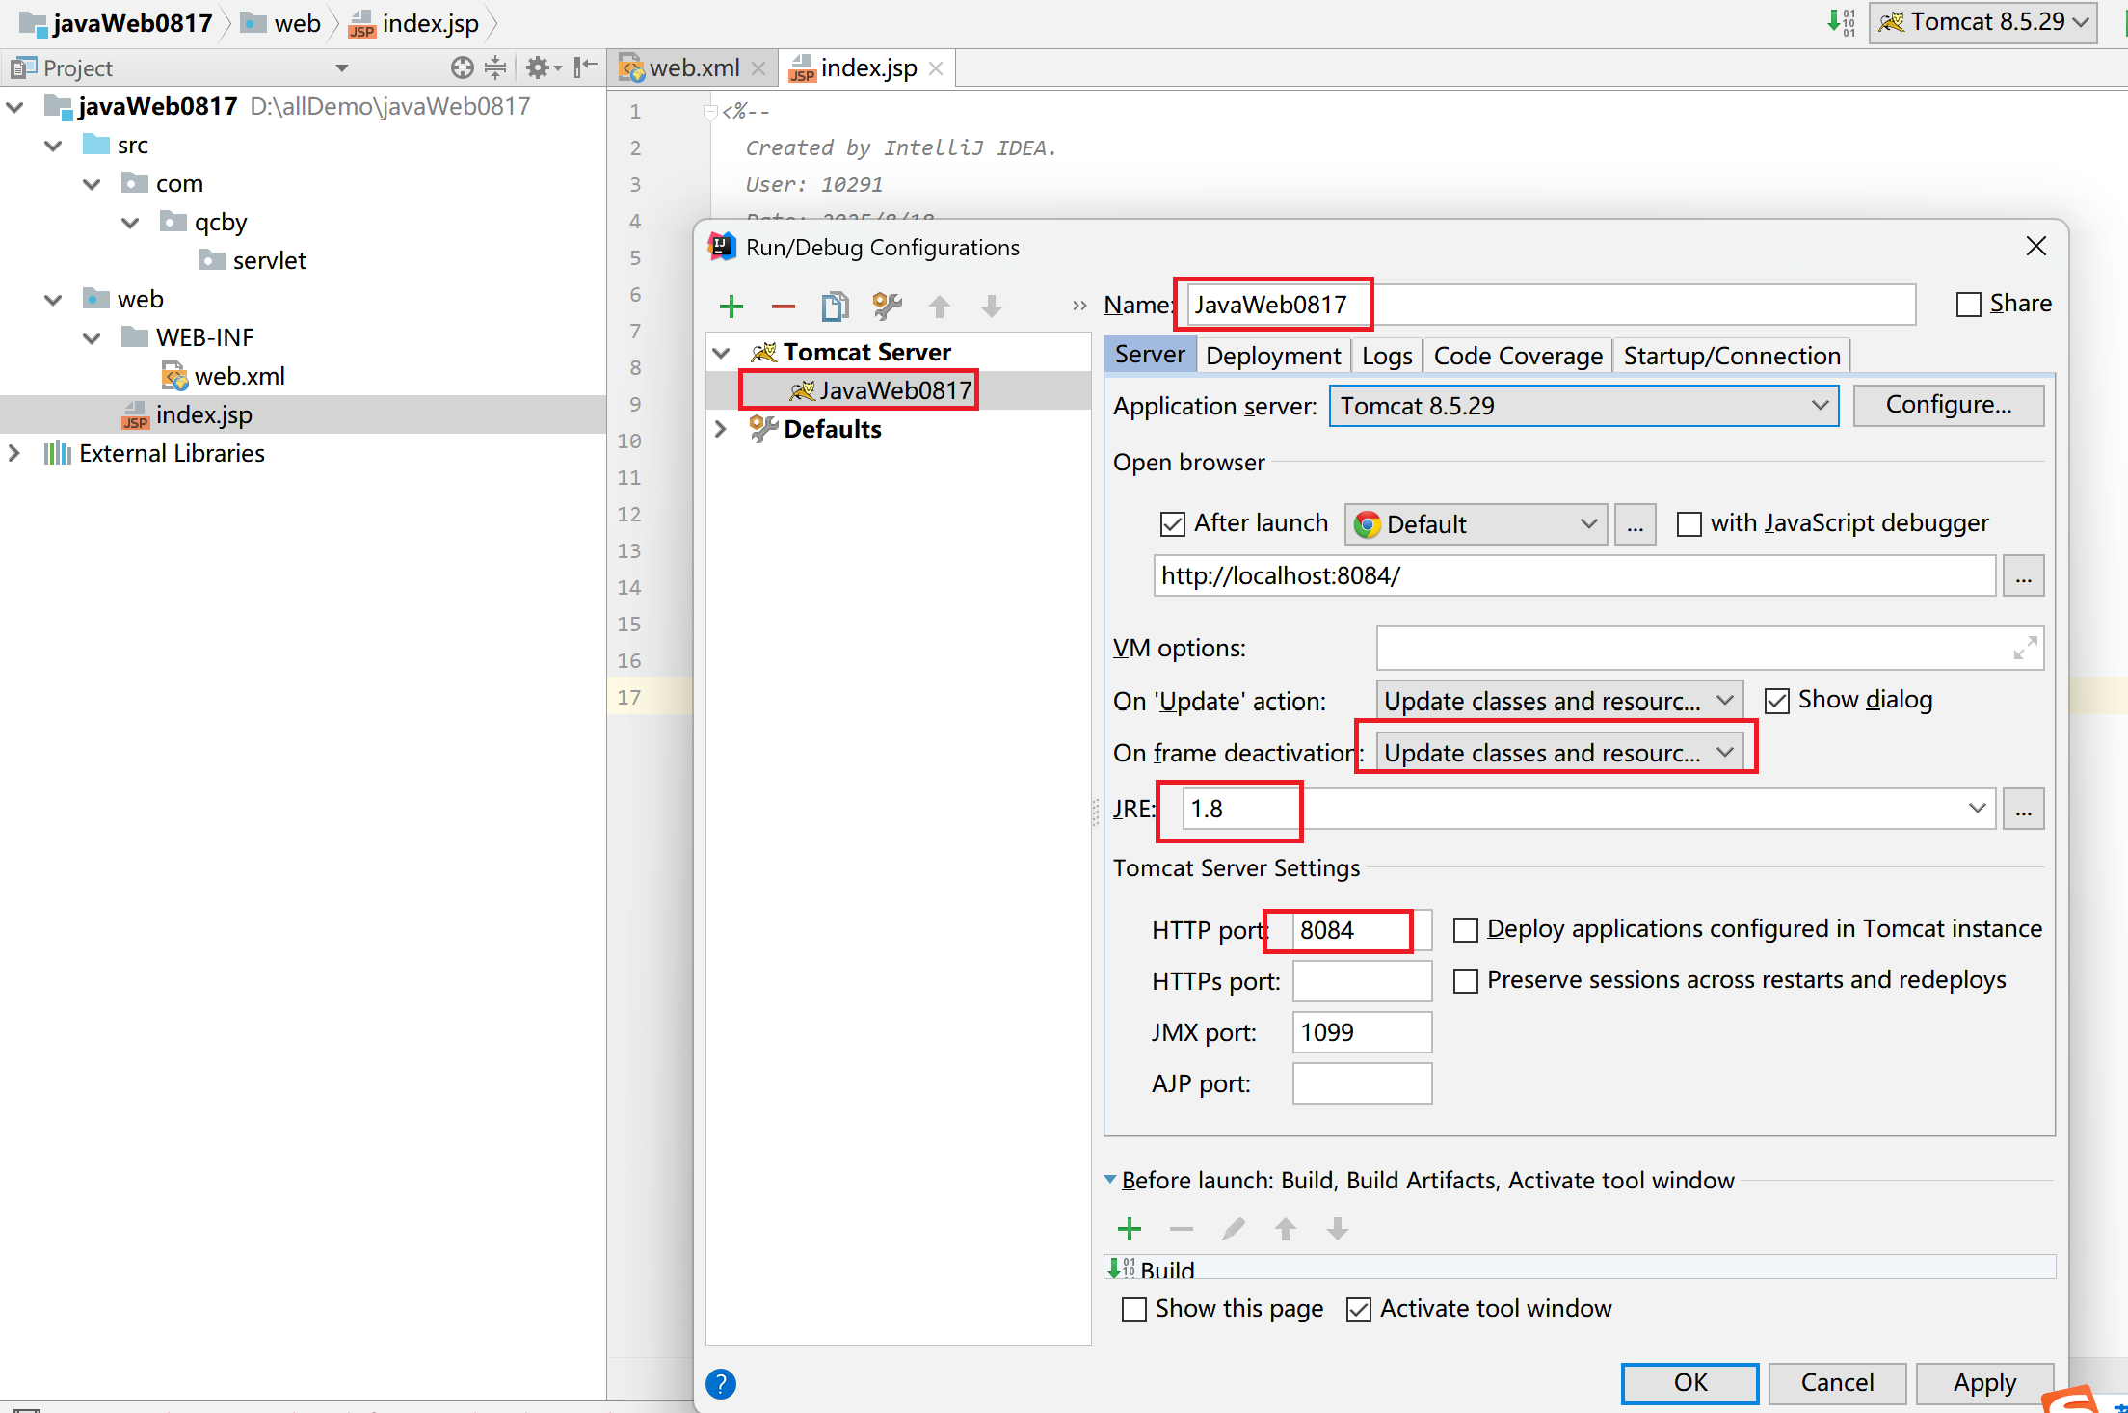
Task: Remove before-launch task minus icon
Action: click(1182, 1229)
